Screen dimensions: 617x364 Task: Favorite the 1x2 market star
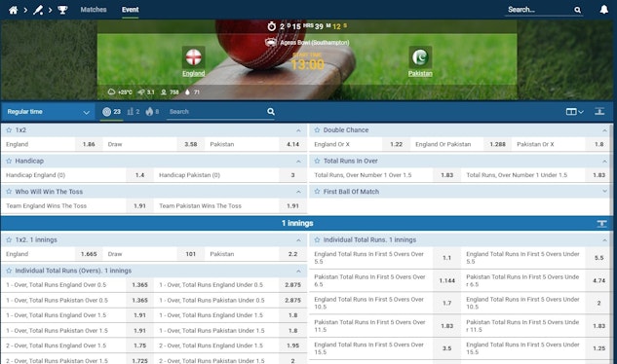[9, 130]
